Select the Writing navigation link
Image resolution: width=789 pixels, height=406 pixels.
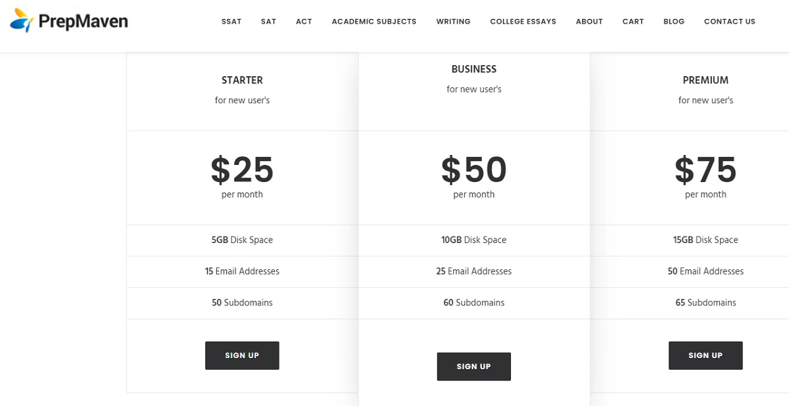click(453, 22)
